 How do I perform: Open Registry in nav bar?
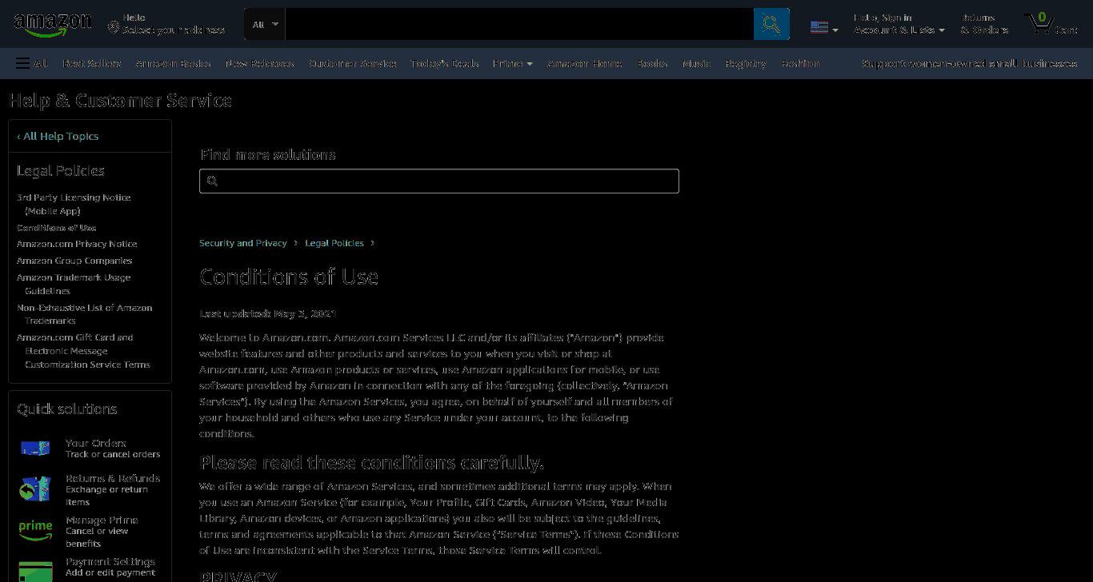tap(746, 63)
